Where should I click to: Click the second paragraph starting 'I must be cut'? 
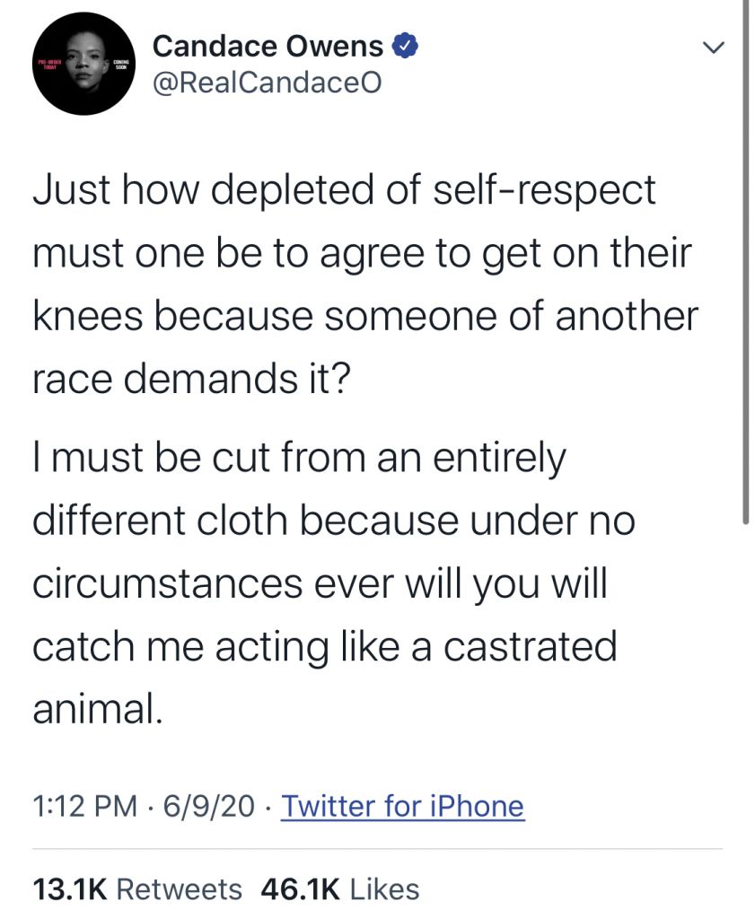pos(332,583)
